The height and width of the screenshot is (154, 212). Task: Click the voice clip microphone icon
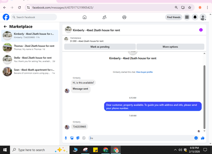(x=66, y=138)
